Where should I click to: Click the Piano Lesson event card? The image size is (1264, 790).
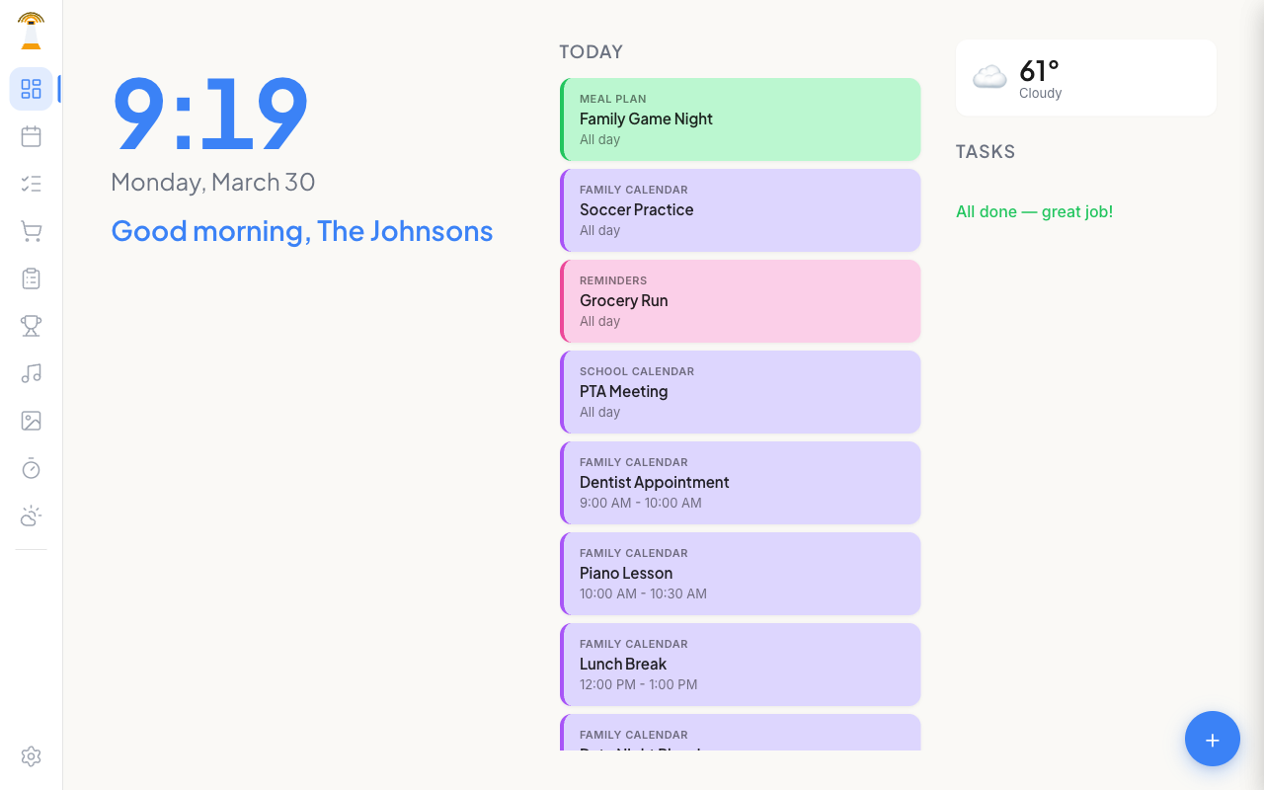(741, 574)
